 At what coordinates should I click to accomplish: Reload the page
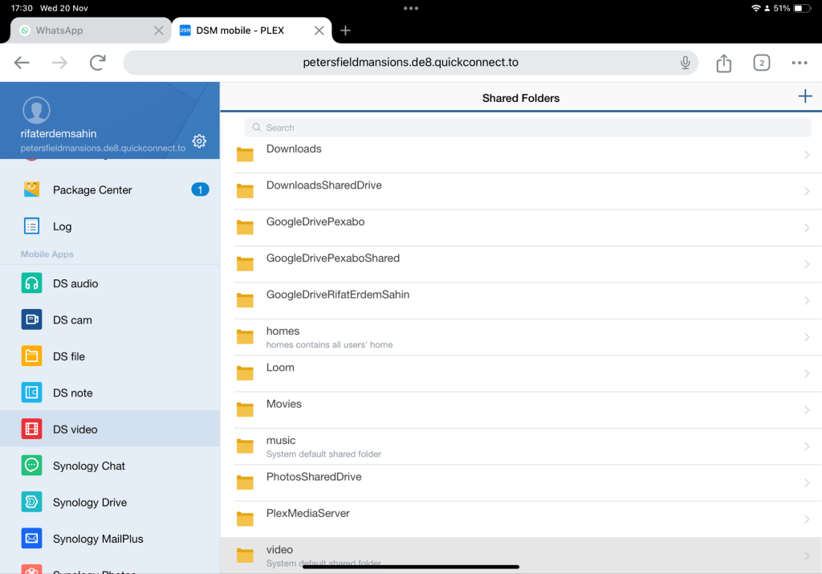(x=97, y=63)
